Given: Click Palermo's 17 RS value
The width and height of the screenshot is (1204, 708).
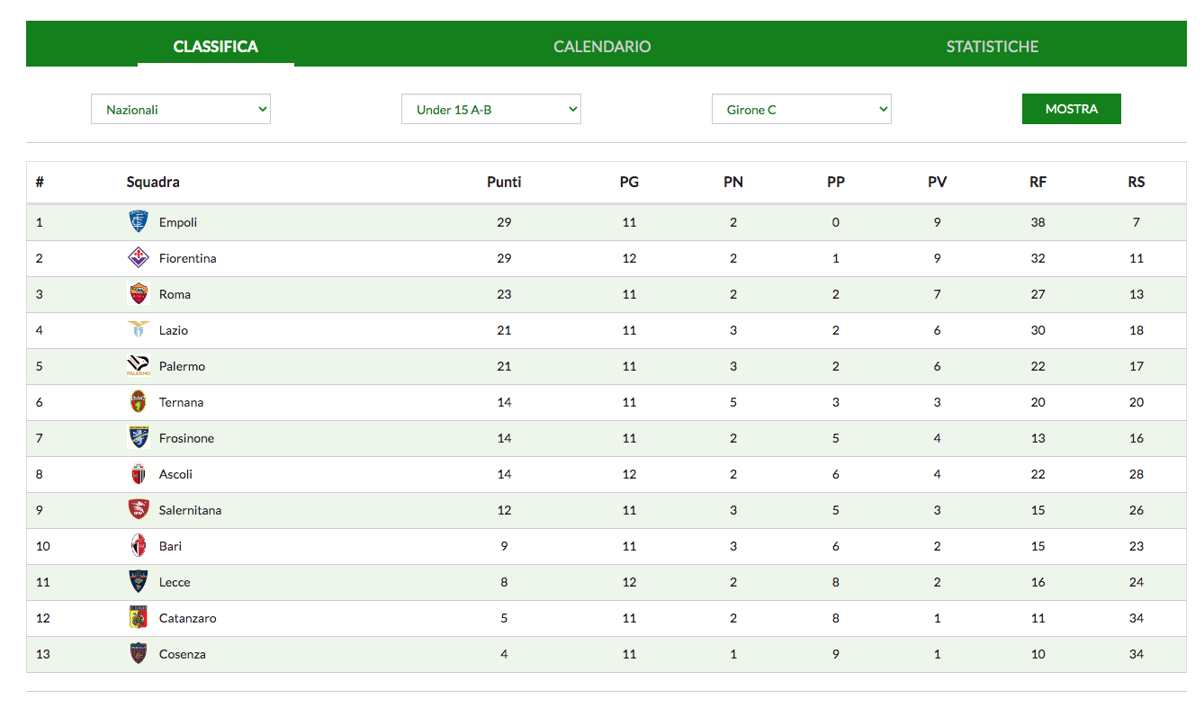Looking at the screenshot, I should click(1137, 366).
